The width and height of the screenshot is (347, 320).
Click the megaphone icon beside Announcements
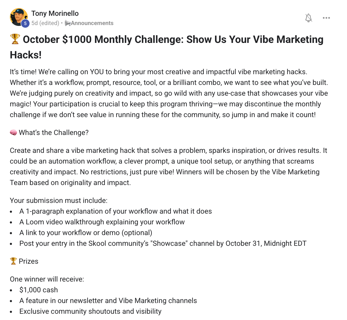click(x=67, y=23)
